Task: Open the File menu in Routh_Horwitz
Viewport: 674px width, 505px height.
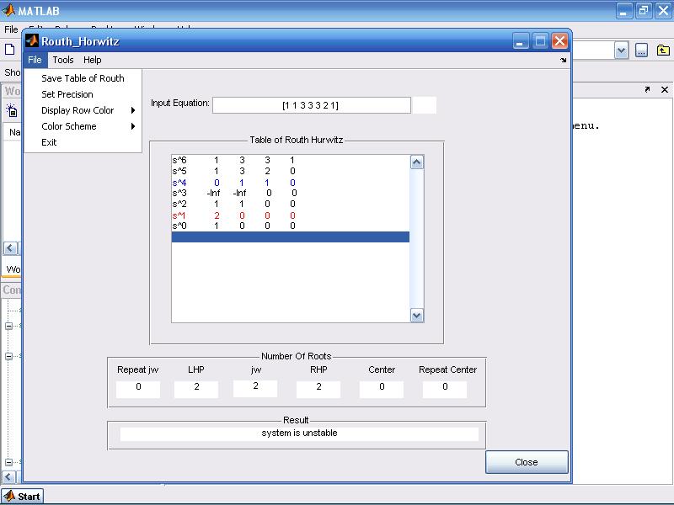Action: click(35, 60)
